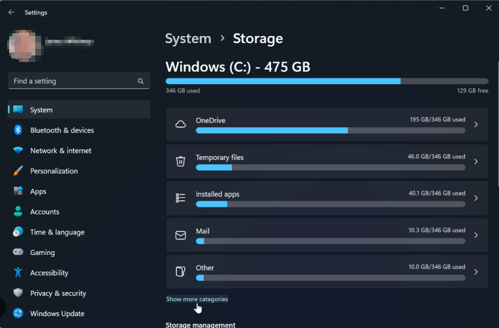Screen dimensions: 499x328
Task: Click the Accessibility figure icon
Action: coord(18,273)
